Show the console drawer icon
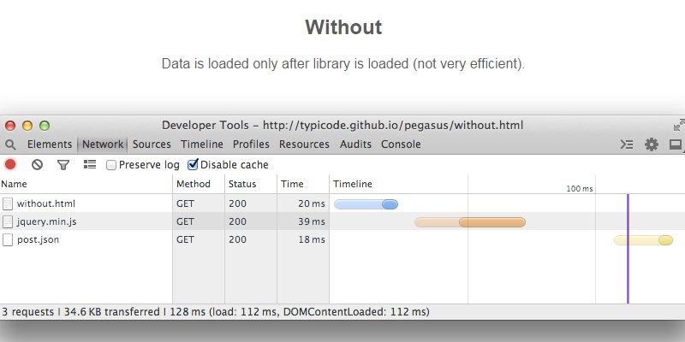Viewport: 685px width, 342px height. click(627, 144)
